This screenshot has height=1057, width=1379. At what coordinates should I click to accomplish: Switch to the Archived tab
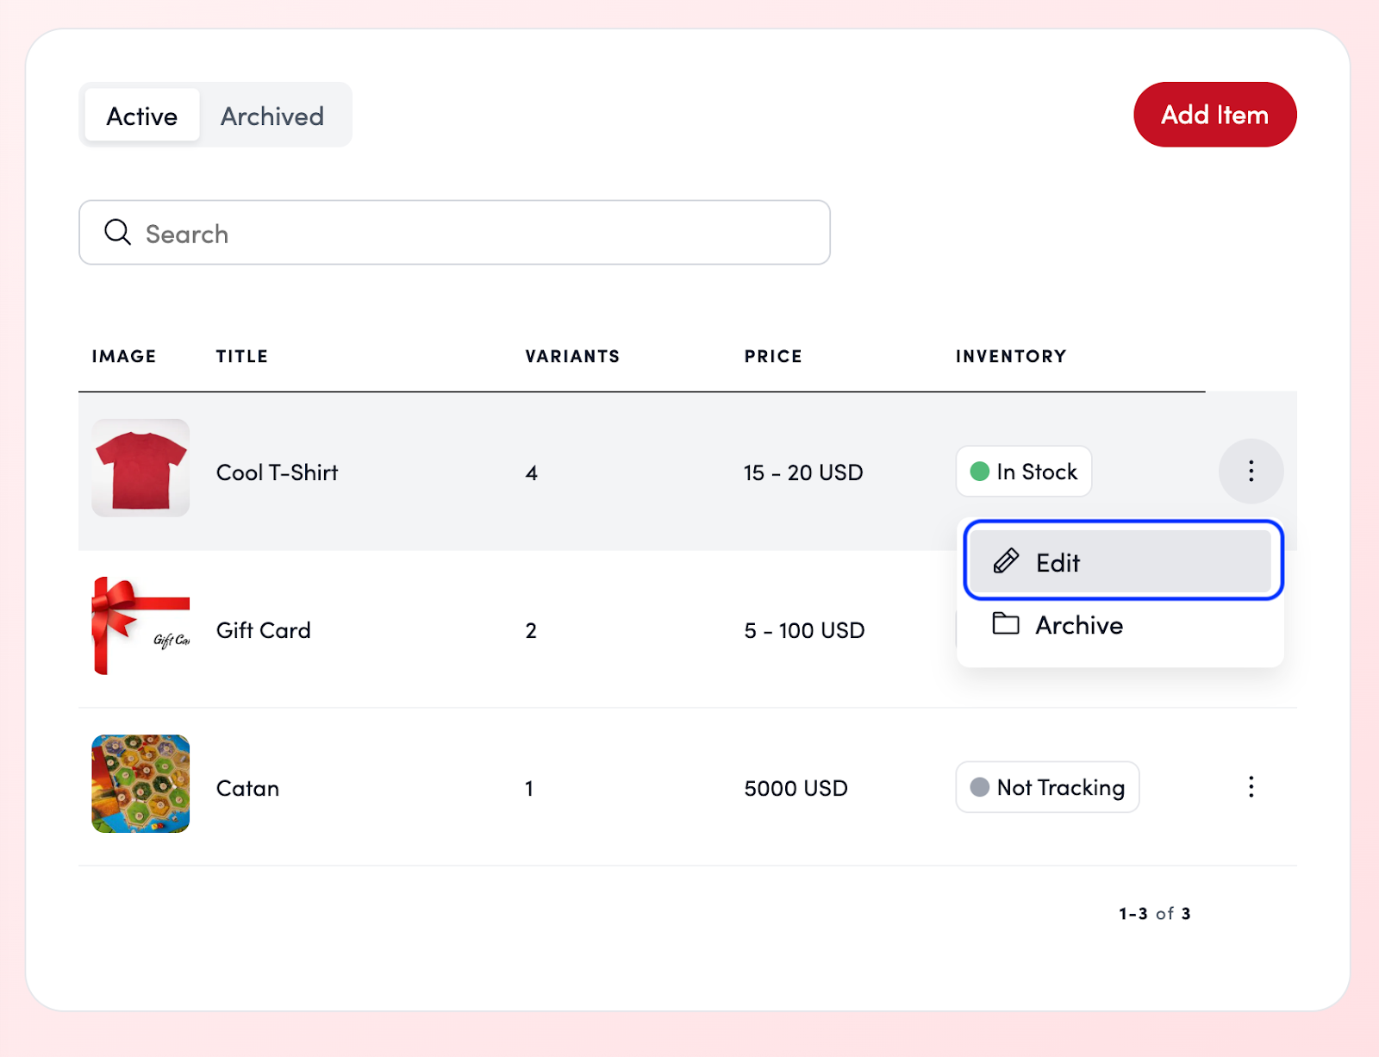[272, 116]
